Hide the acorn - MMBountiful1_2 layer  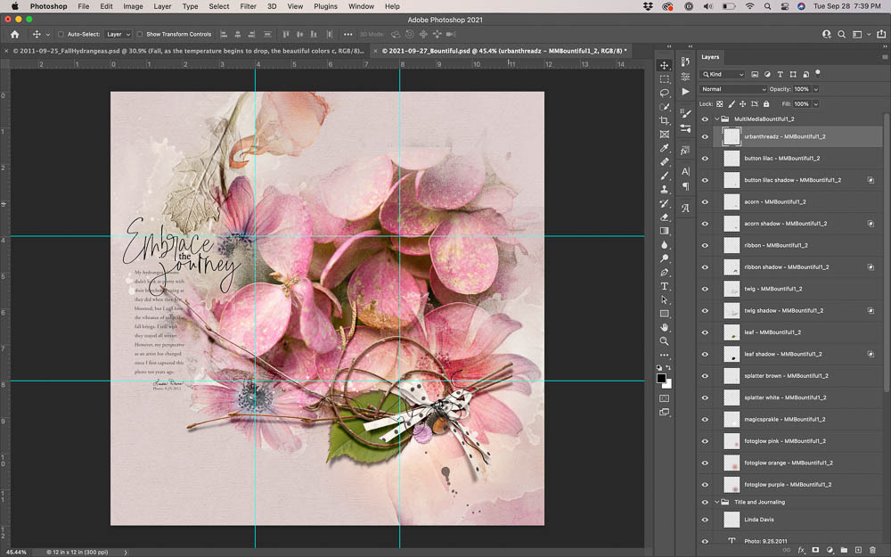pyautogui.click(x=705, y=201)
